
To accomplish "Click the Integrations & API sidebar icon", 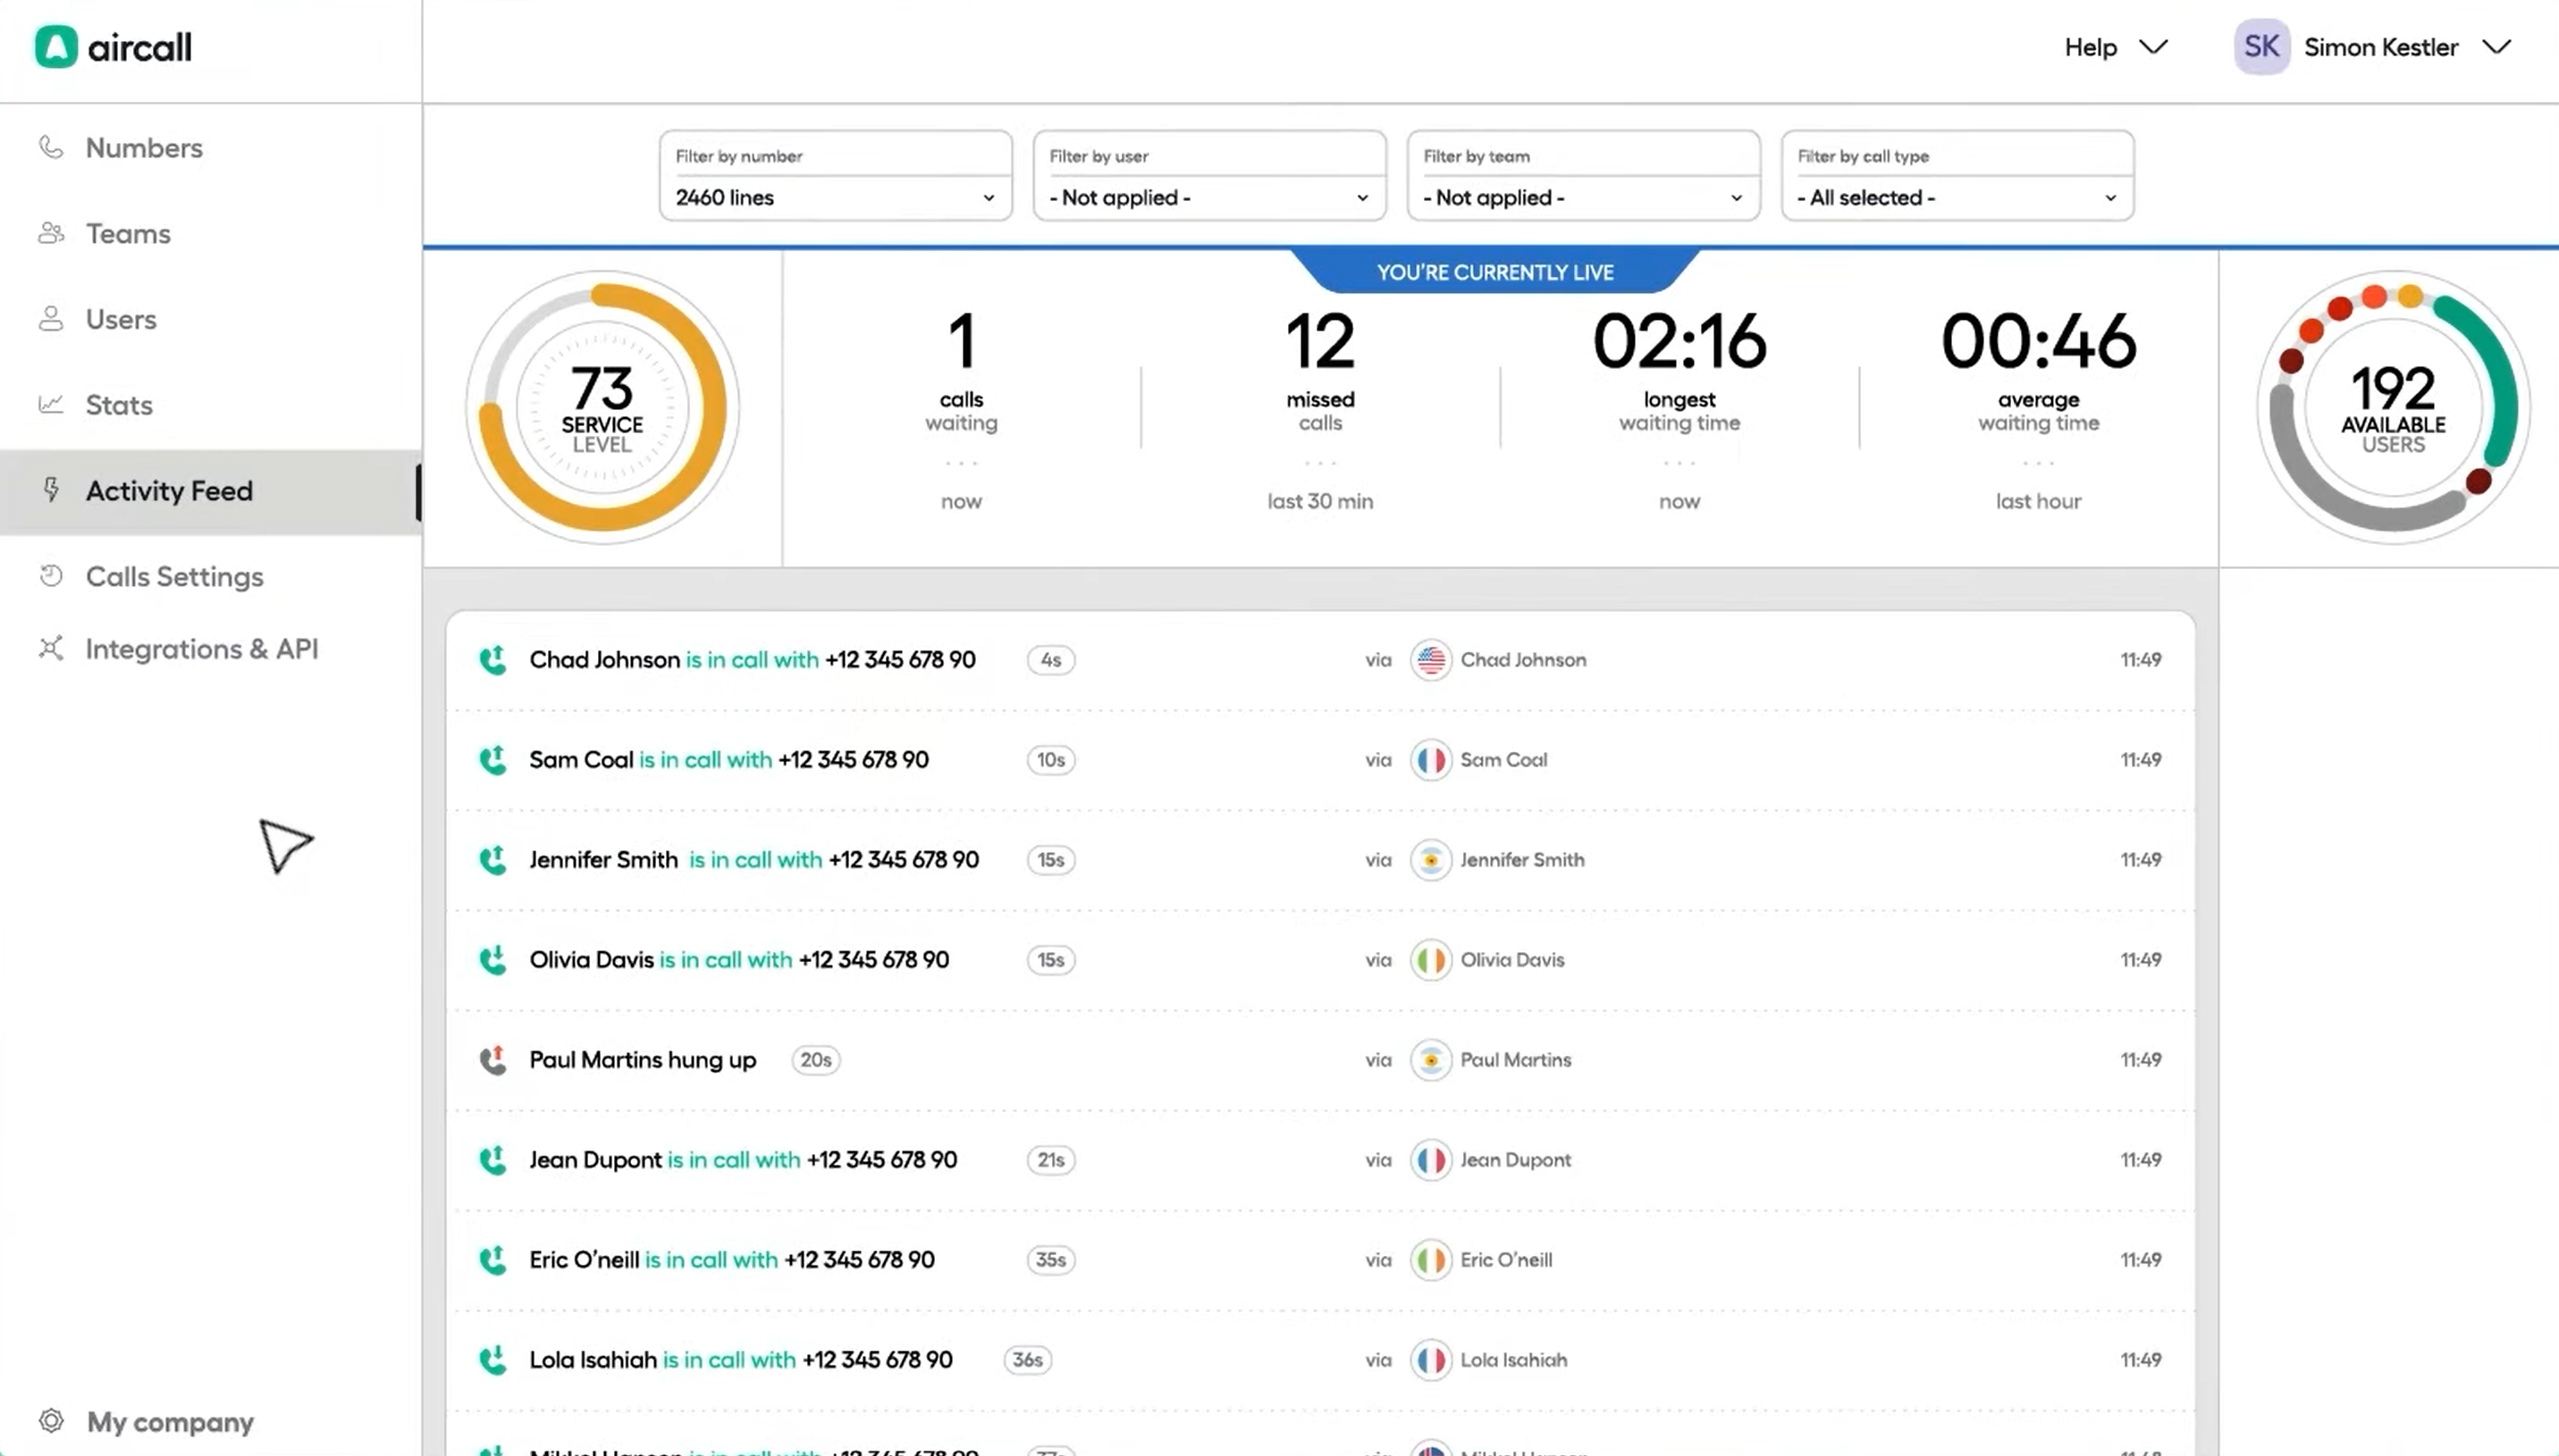I will 49,649.
